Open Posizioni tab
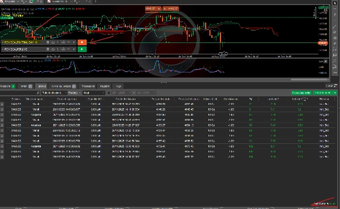 [x=7, y=86]
